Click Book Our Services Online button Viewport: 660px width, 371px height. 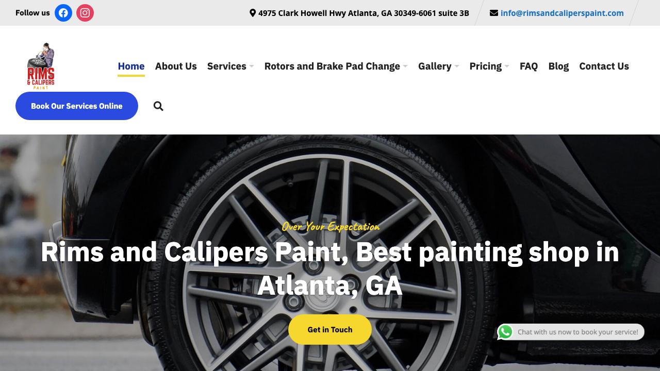(x=77, y=106)
